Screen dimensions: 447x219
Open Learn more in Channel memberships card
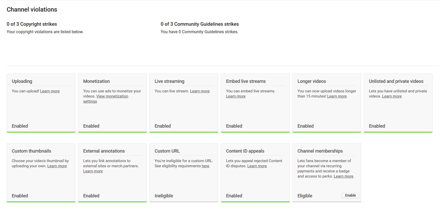coord(343,176)
